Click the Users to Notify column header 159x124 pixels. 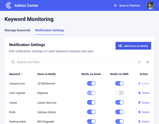pos(47,74)
